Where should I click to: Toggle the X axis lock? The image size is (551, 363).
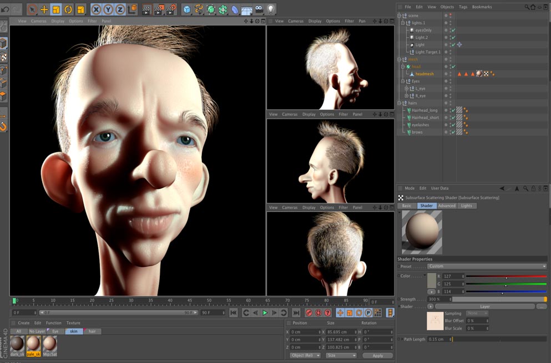tap(96, 9)
